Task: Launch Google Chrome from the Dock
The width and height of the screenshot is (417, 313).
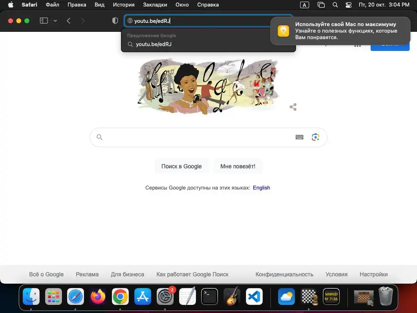Action: coord(120,297)
